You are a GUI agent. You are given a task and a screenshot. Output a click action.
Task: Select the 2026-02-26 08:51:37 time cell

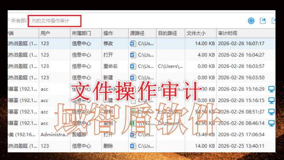[x=241, y=111]
